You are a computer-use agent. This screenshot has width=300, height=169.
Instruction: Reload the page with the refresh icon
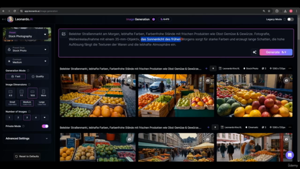[x=15, y=11]
